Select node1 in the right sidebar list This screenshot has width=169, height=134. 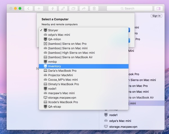[x=132, y=115]
